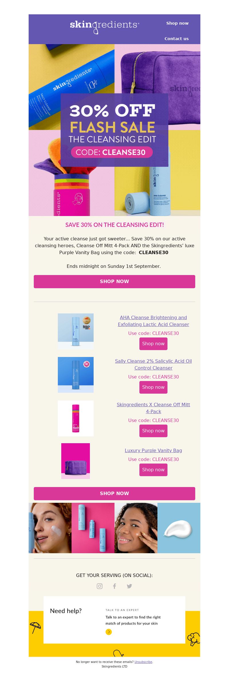Open the Facebook social icon
Viewport: 229px width, 683px height.
(x=114, y=586)
